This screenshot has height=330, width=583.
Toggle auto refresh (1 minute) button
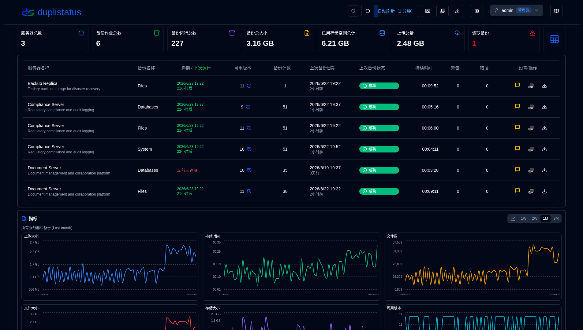pyautogui.click(x=397, y=11)
